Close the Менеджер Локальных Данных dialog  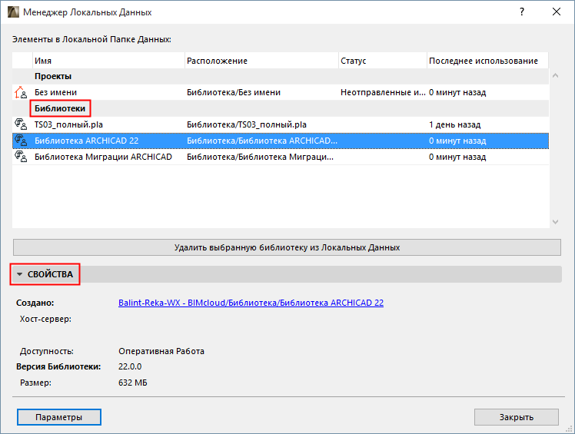pos(557,12)
